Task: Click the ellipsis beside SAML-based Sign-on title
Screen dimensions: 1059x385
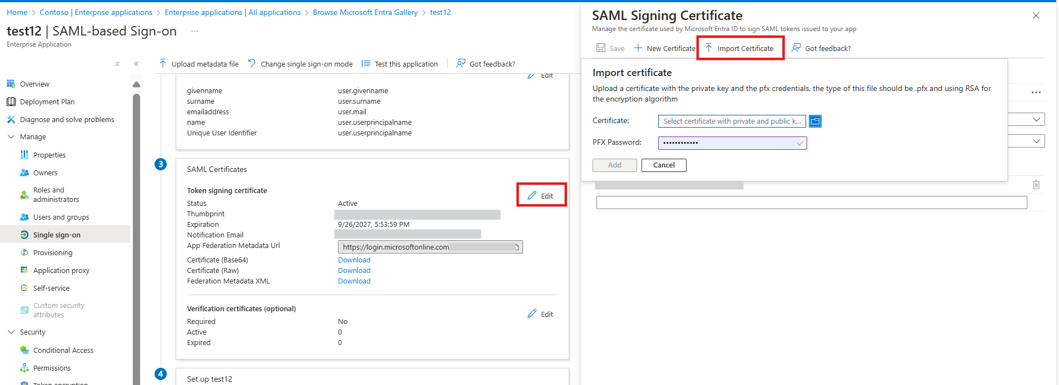Action: pyautogui.click(x=195, y=31)
